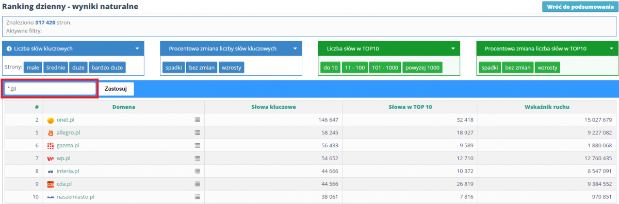
Task: Click onet.pl TOP 10 value '32 418'
Action: tap(465, 120)
